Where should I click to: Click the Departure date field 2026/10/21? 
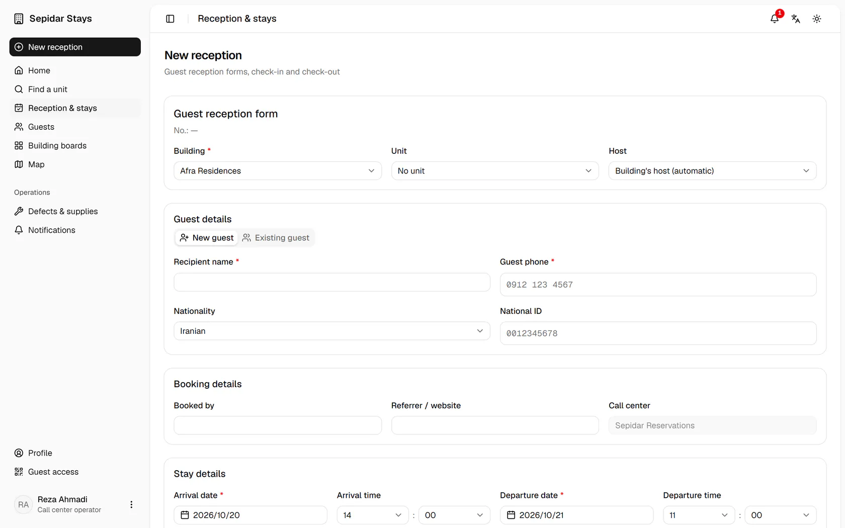576,515
